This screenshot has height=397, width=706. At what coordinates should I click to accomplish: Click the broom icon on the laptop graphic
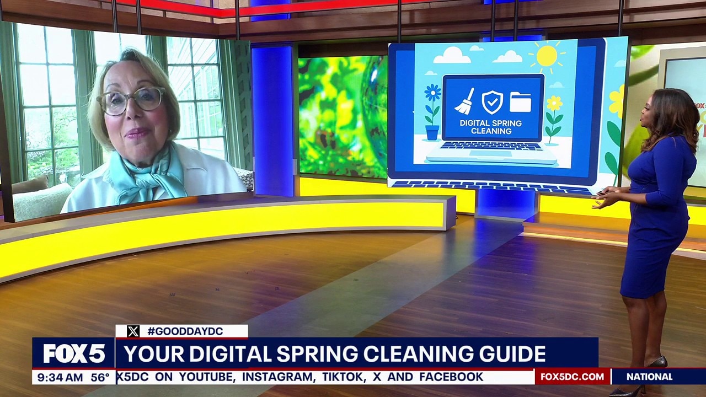pyautogui.click(x=464, y=101)
